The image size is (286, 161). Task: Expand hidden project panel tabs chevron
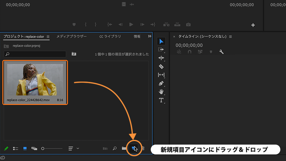pyautogui.click(x=150, y=36)
